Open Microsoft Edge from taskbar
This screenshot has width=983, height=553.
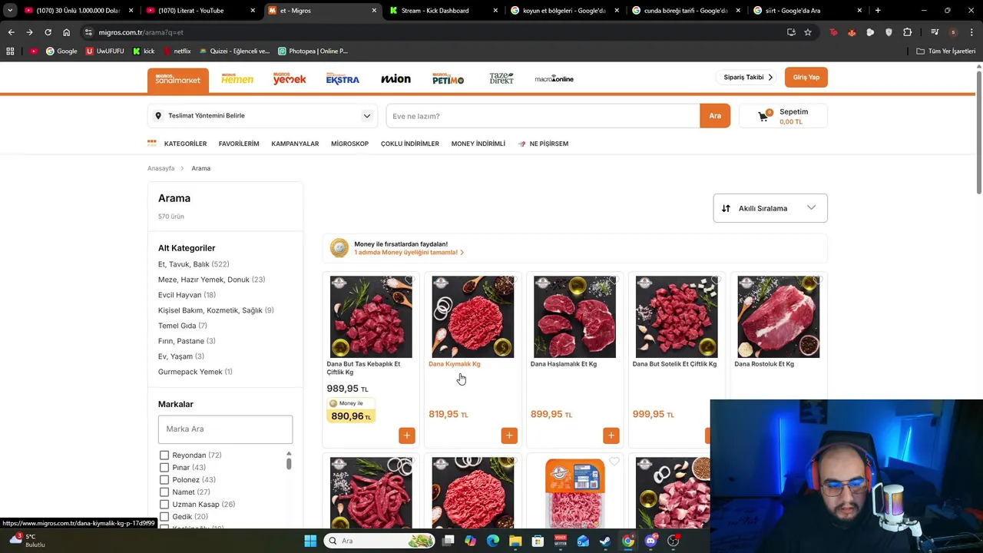(x=493, y=541)
